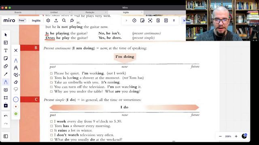Select the Sticky note tool
This screenshot has width=259, height=145.
tap(6, 58)
